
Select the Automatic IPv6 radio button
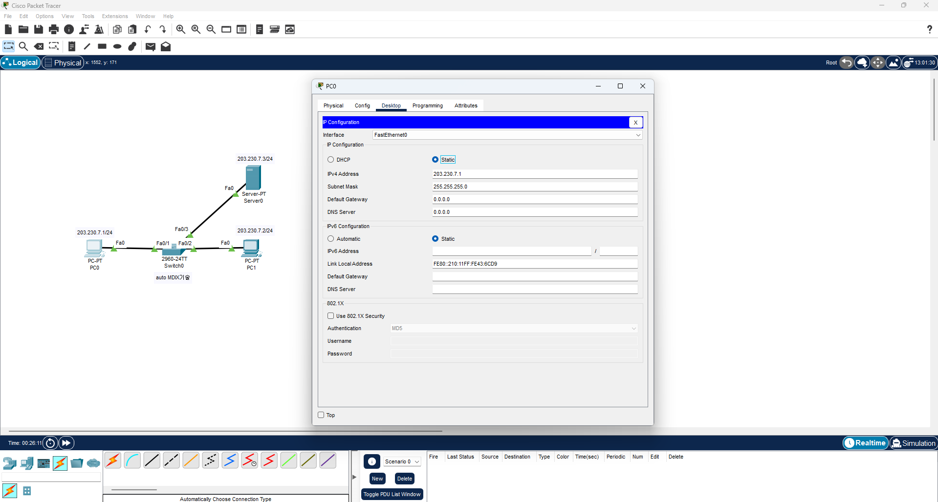331,239
